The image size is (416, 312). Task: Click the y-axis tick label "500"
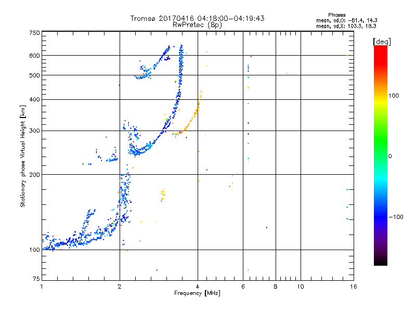34,75
